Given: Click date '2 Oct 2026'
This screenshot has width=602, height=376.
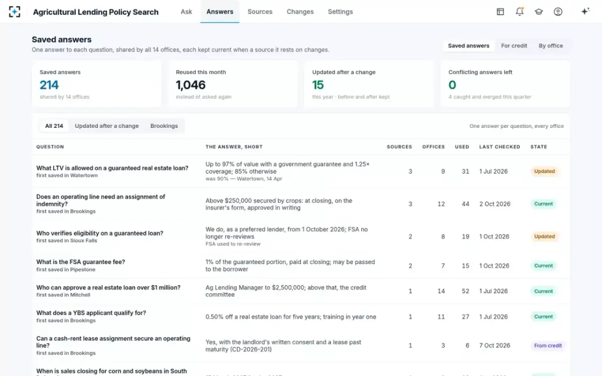Looking at the screenshot, I should [495, 204].
